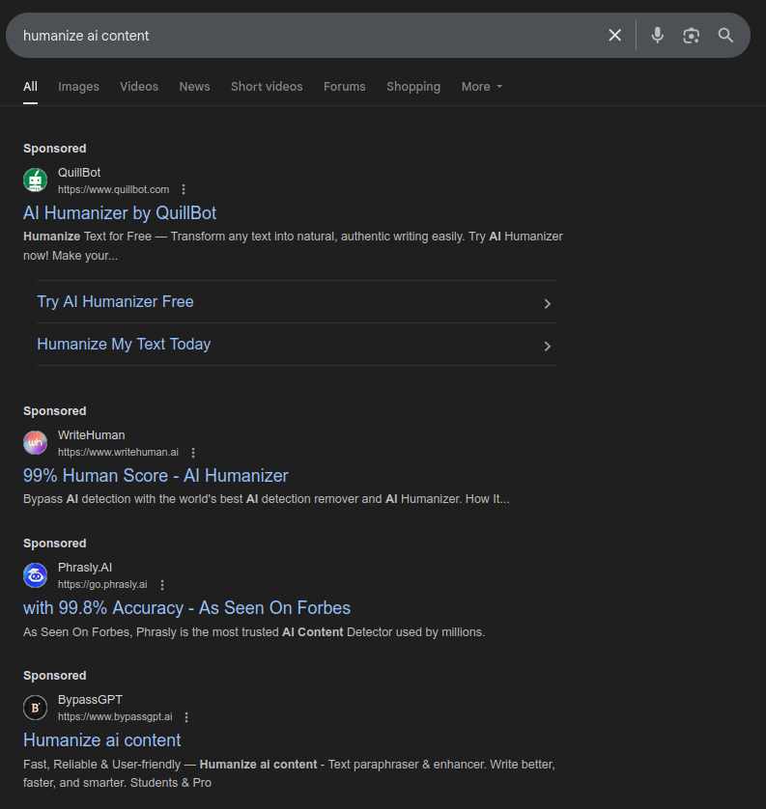The image size is (766, 809).
Task: Click the chevron on 'Humanize My Text Today'
Action: (x=547, y=347)
